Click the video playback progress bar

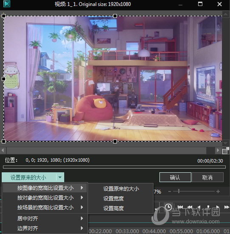coord(114,167)
